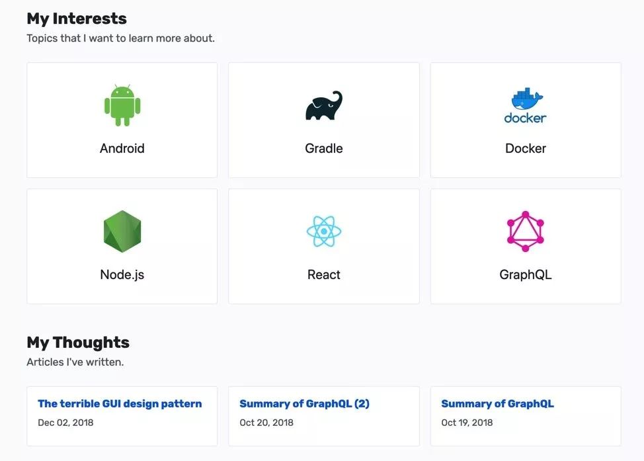This screenshot has height=461, width=644.
Task: Select the "Node.js" card label text
Action: (x=122, y=274)
